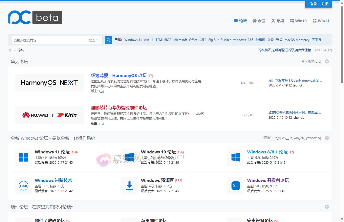Open the Windows 开发者论坛 terminal icon

(x=236, y=186)
